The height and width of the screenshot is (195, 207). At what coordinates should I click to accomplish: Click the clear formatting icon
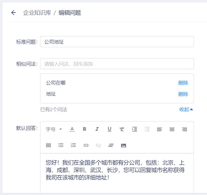pyautogui.click(x=122, y=129)
